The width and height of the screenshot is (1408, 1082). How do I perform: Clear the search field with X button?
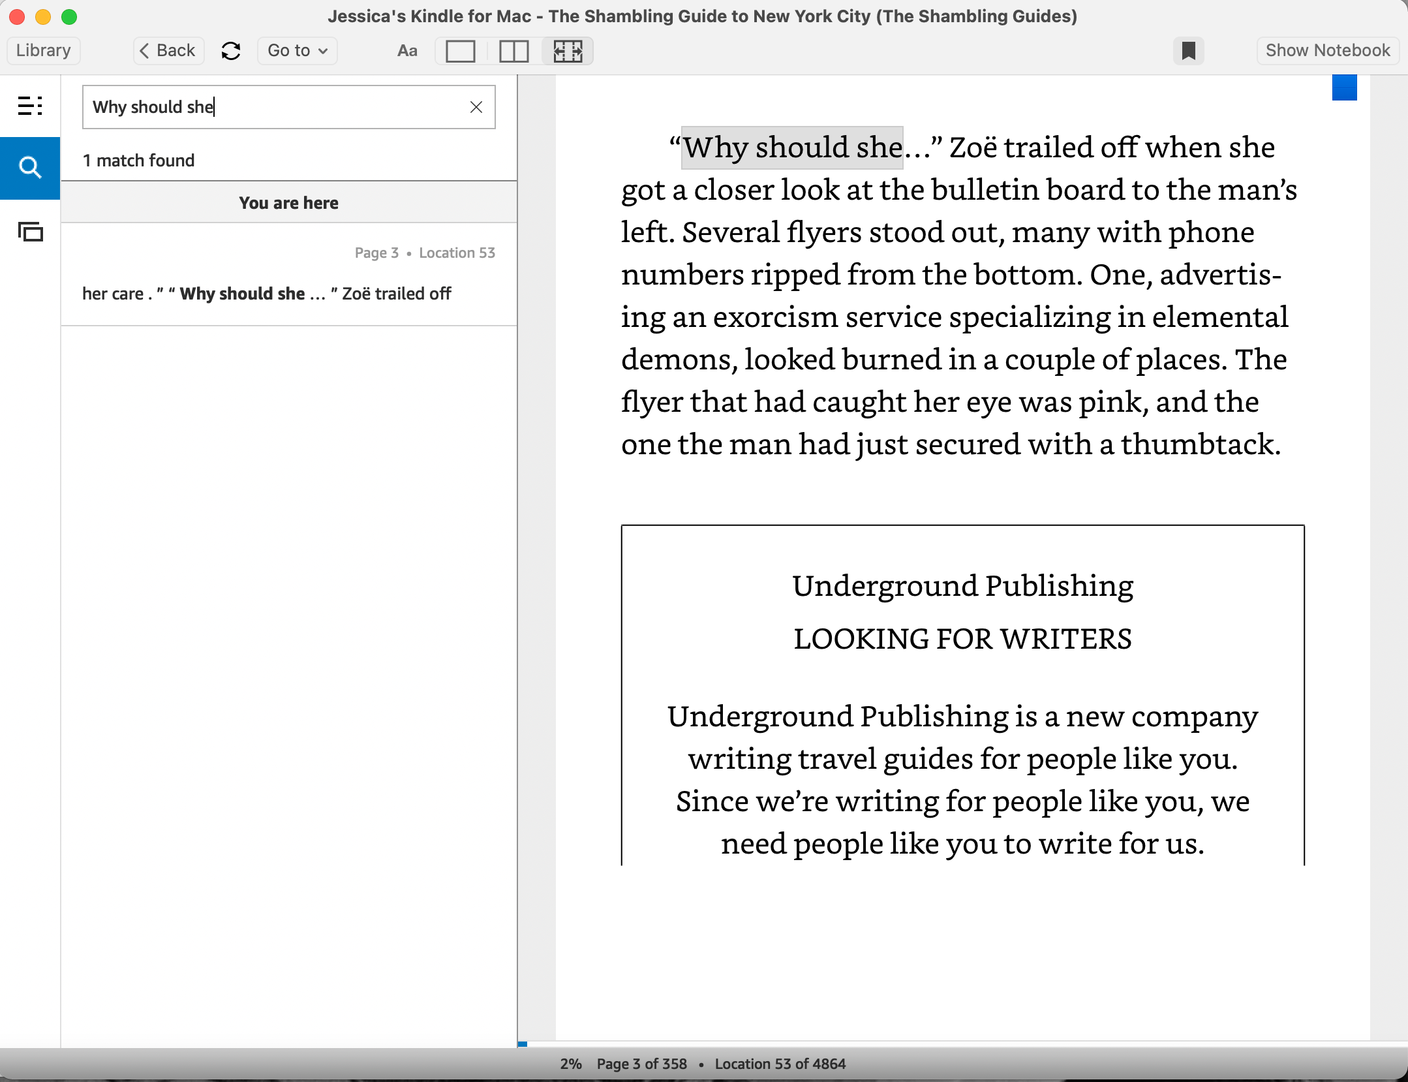(x=476, y=107)
